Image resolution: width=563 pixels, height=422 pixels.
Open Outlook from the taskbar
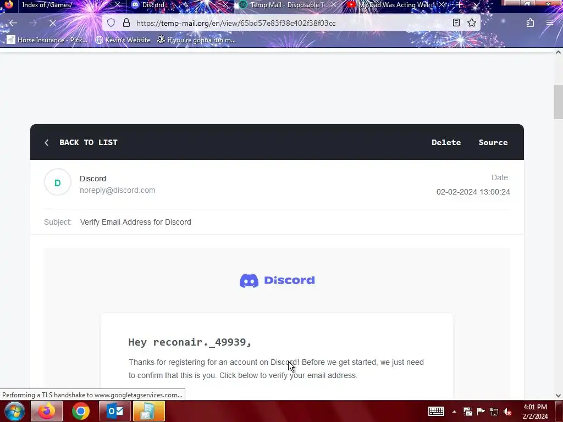point(115,411)
